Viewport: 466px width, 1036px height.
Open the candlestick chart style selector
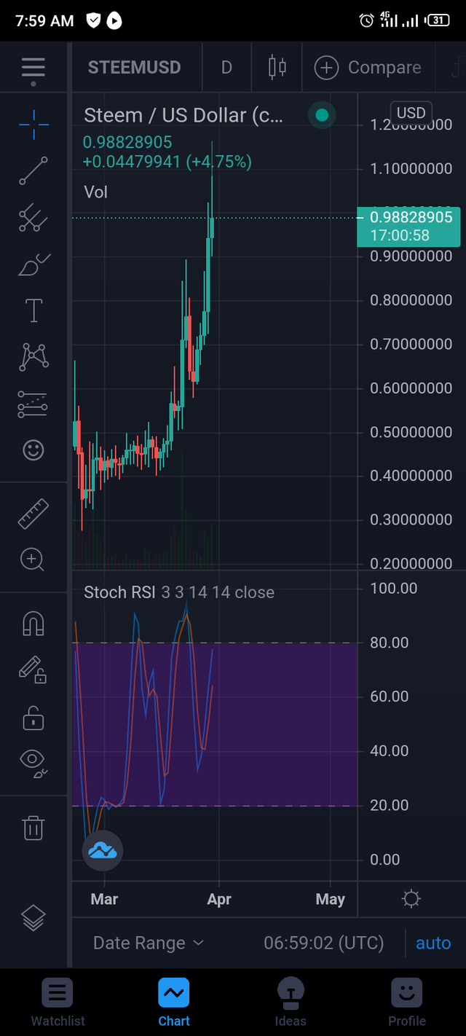[x=277, y=68]
